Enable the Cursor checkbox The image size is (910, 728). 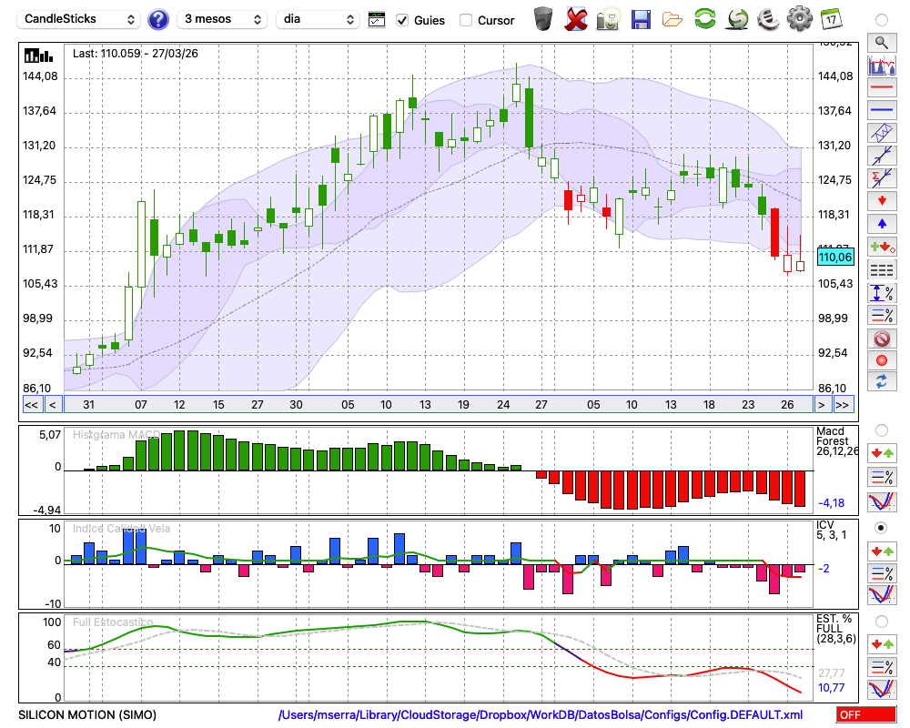466,20
